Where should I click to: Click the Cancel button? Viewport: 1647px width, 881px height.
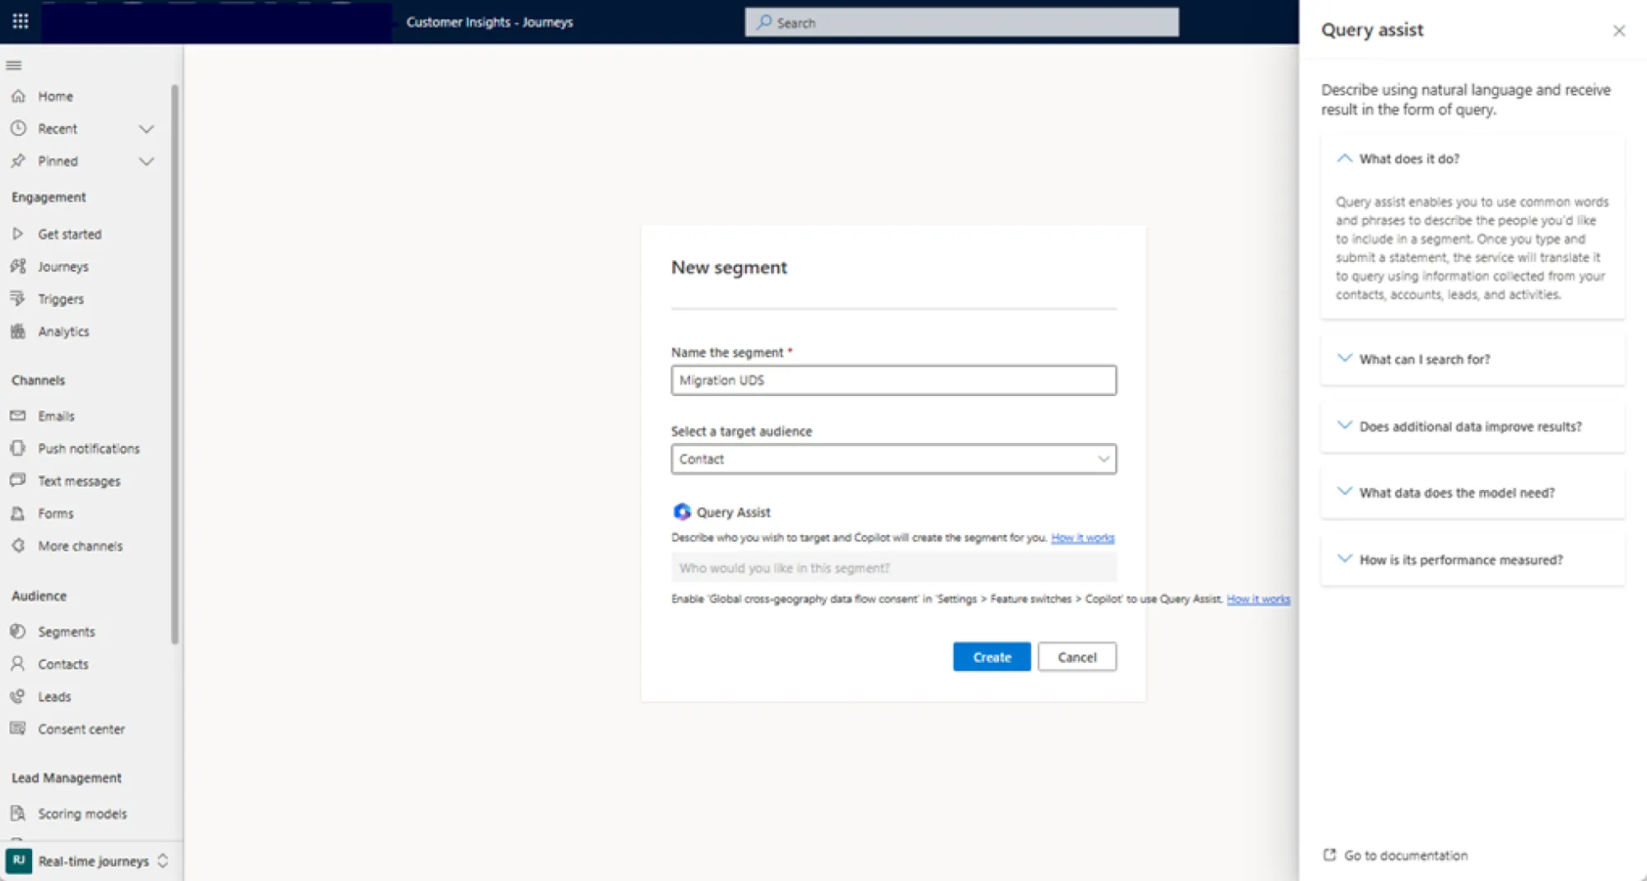pyautogui.click(x=1077, y=657)
